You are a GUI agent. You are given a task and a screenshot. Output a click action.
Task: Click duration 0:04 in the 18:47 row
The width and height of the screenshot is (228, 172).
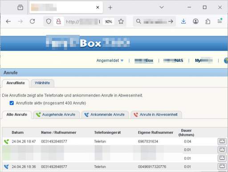(x=187, y=141)
